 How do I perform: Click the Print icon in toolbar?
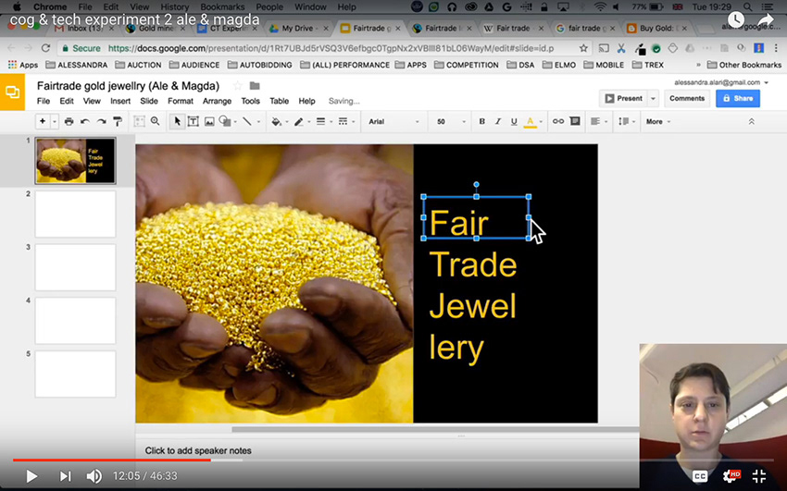click(x=69, y=121)
